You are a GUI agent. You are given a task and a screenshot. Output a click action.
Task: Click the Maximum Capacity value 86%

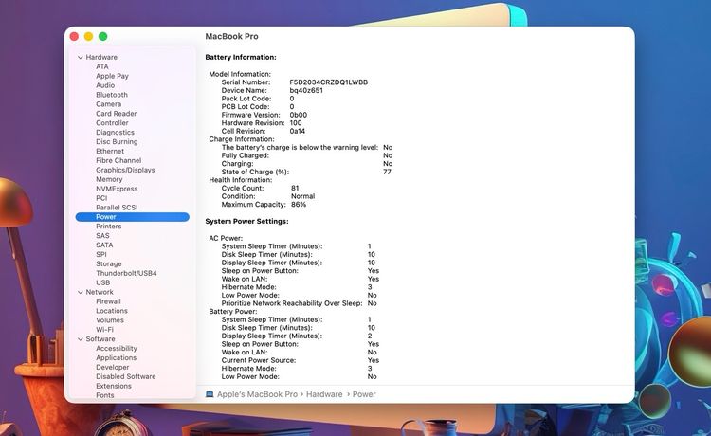coord(299,205)
